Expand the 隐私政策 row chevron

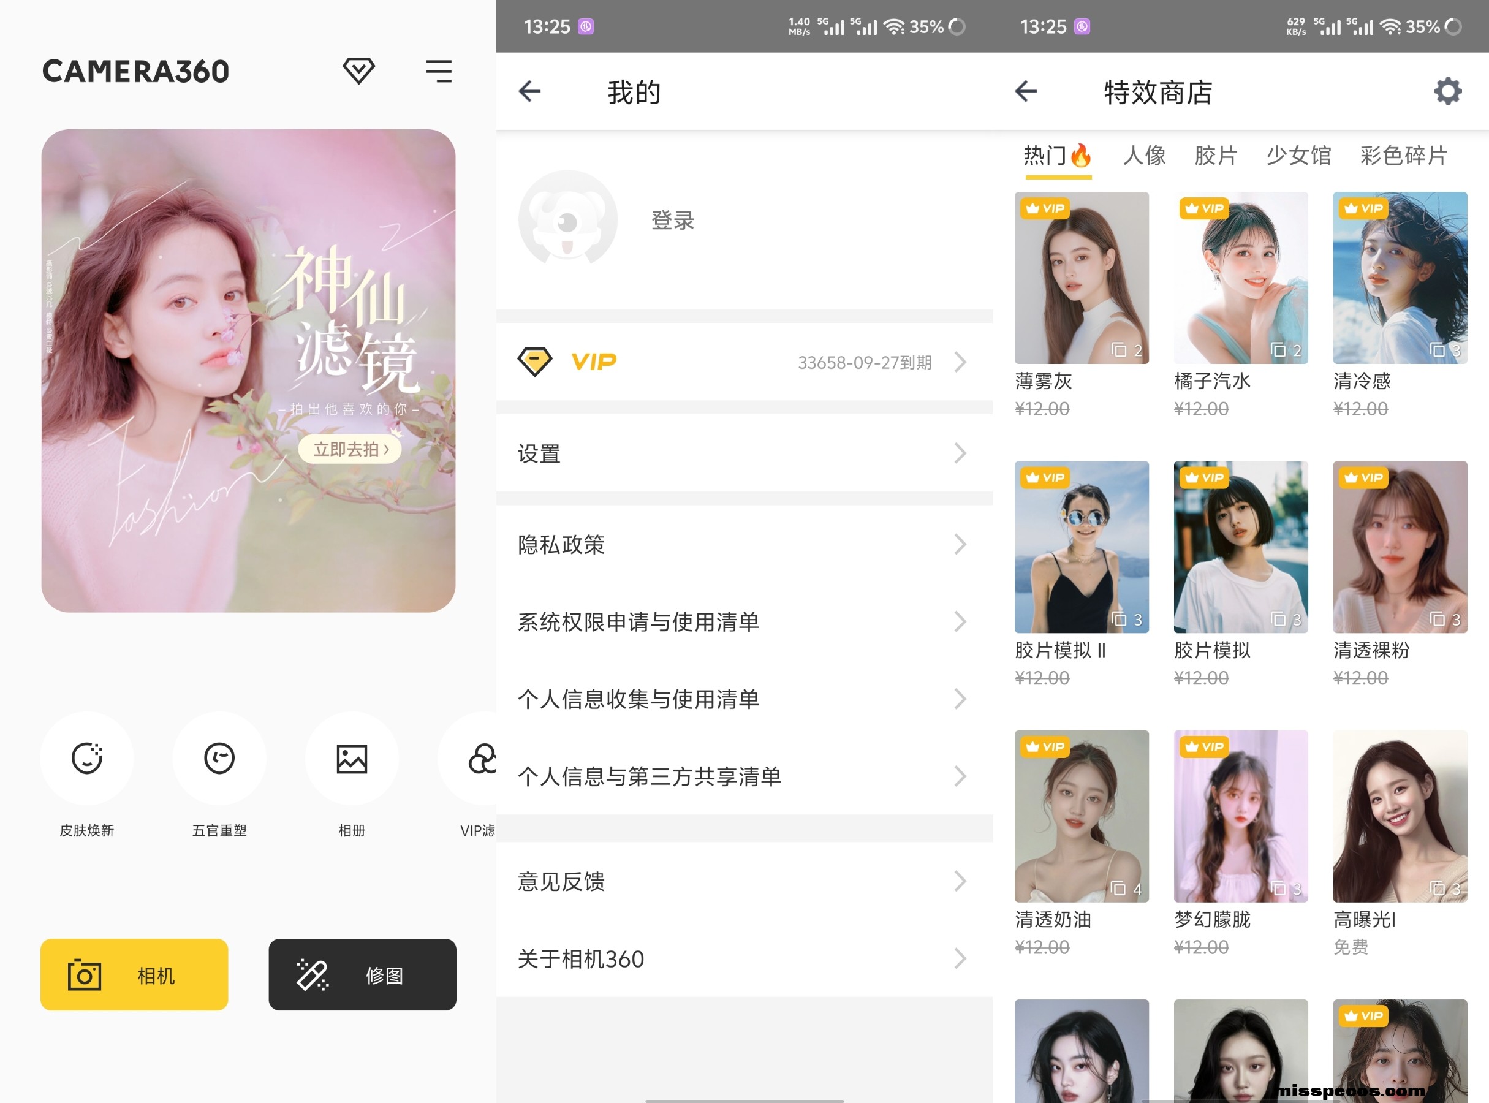960,544
